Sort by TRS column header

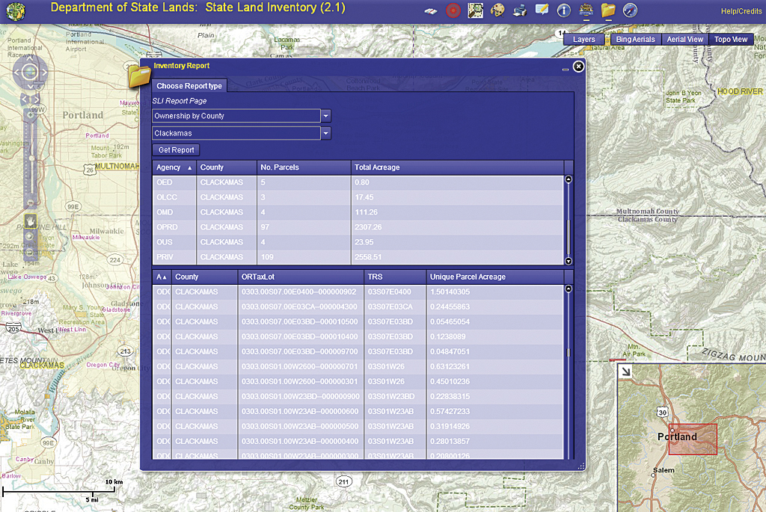pos(395,277)
